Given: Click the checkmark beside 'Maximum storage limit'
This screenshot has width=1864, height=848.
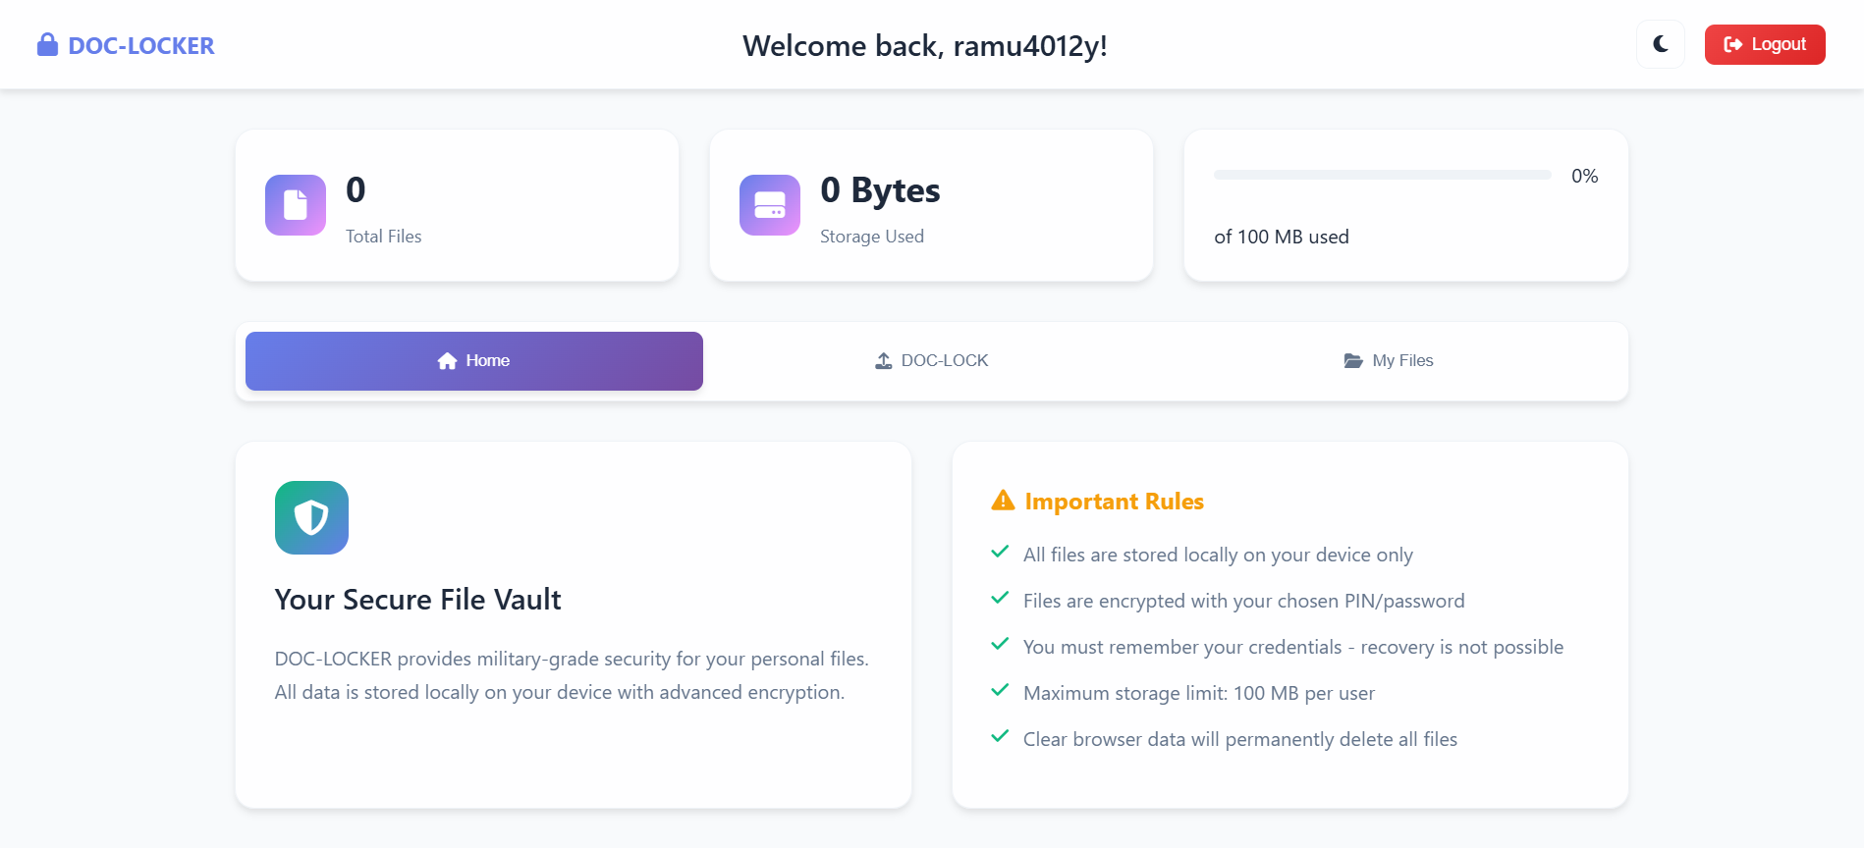Looking at the screenshot, I should [x=1000, y=691].
